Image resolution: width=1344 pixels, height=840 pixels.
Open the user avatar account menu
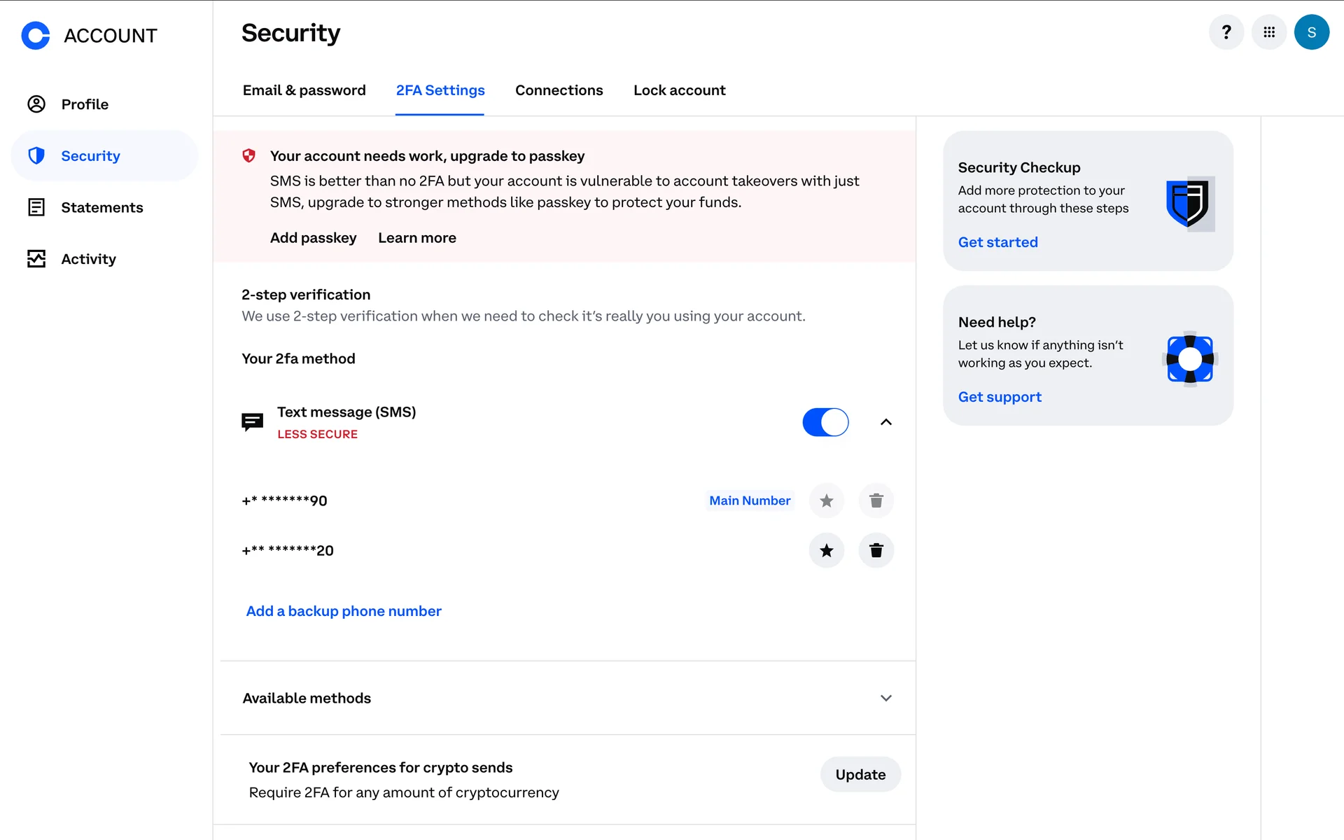pos(1311,32)
